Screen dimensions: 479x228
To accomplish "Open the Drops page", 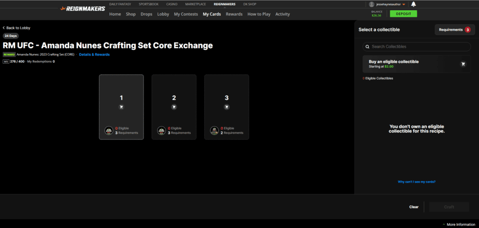I will tap(146, 14).
